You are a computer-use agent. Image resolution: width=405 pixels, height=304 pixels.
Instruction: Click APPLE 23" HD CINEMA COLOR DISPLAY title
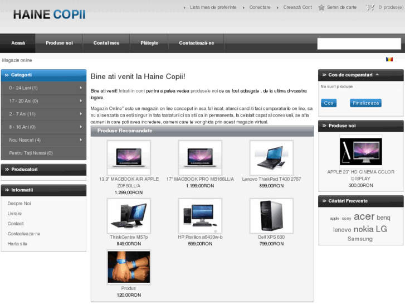360,175
